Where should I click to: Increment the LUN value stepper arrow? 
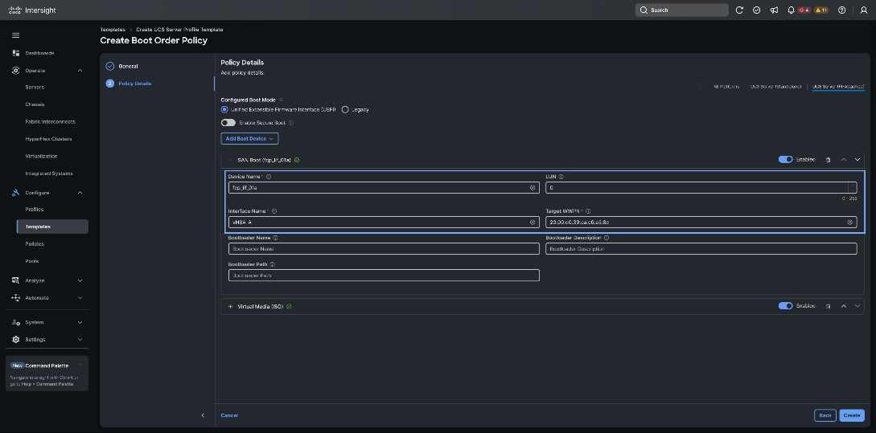(x=852, y=186)
